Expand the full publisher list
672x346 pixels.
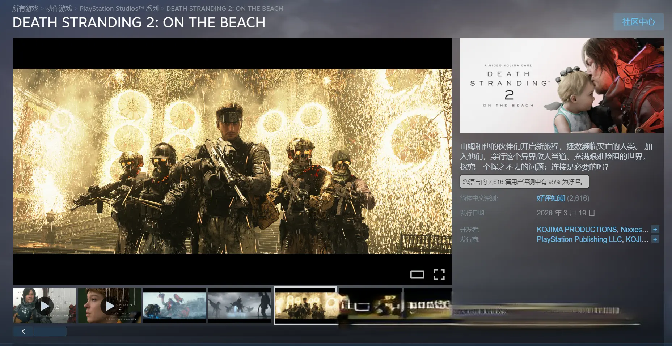[655, 239]
